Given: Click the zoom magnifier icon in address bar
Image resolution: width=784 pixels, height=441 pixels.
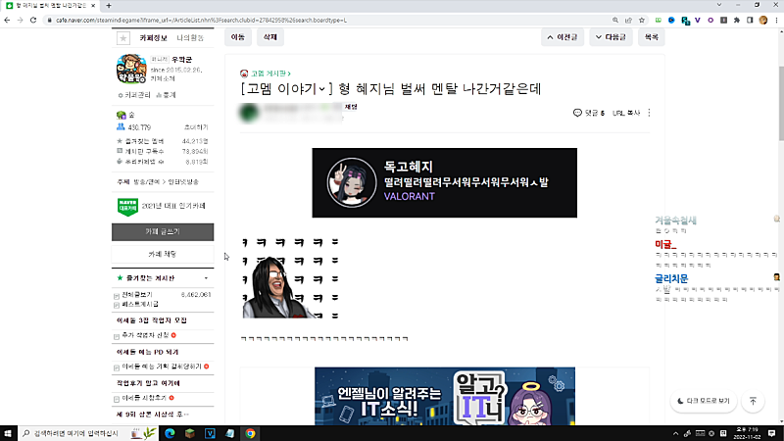Looking at the screenshot, I should [615, 20].
